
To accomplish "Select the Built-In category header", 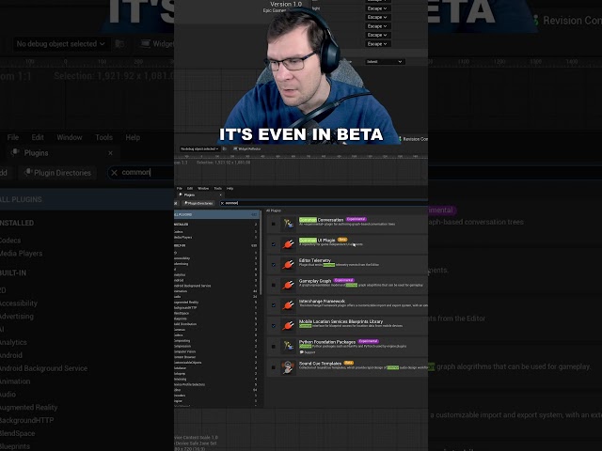I will (215, 245).
